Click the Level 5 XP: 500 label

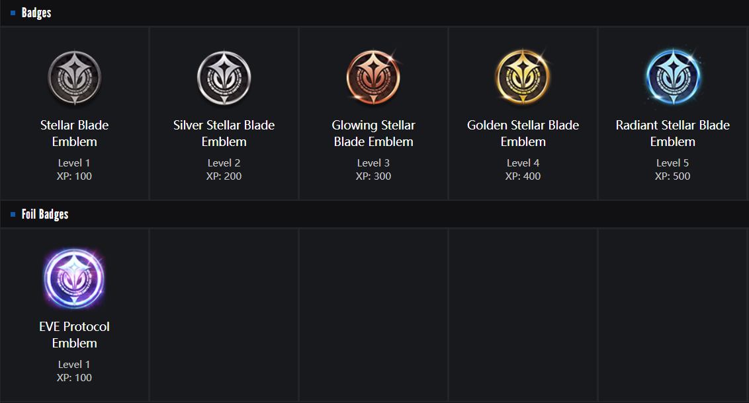click(672, 170)
